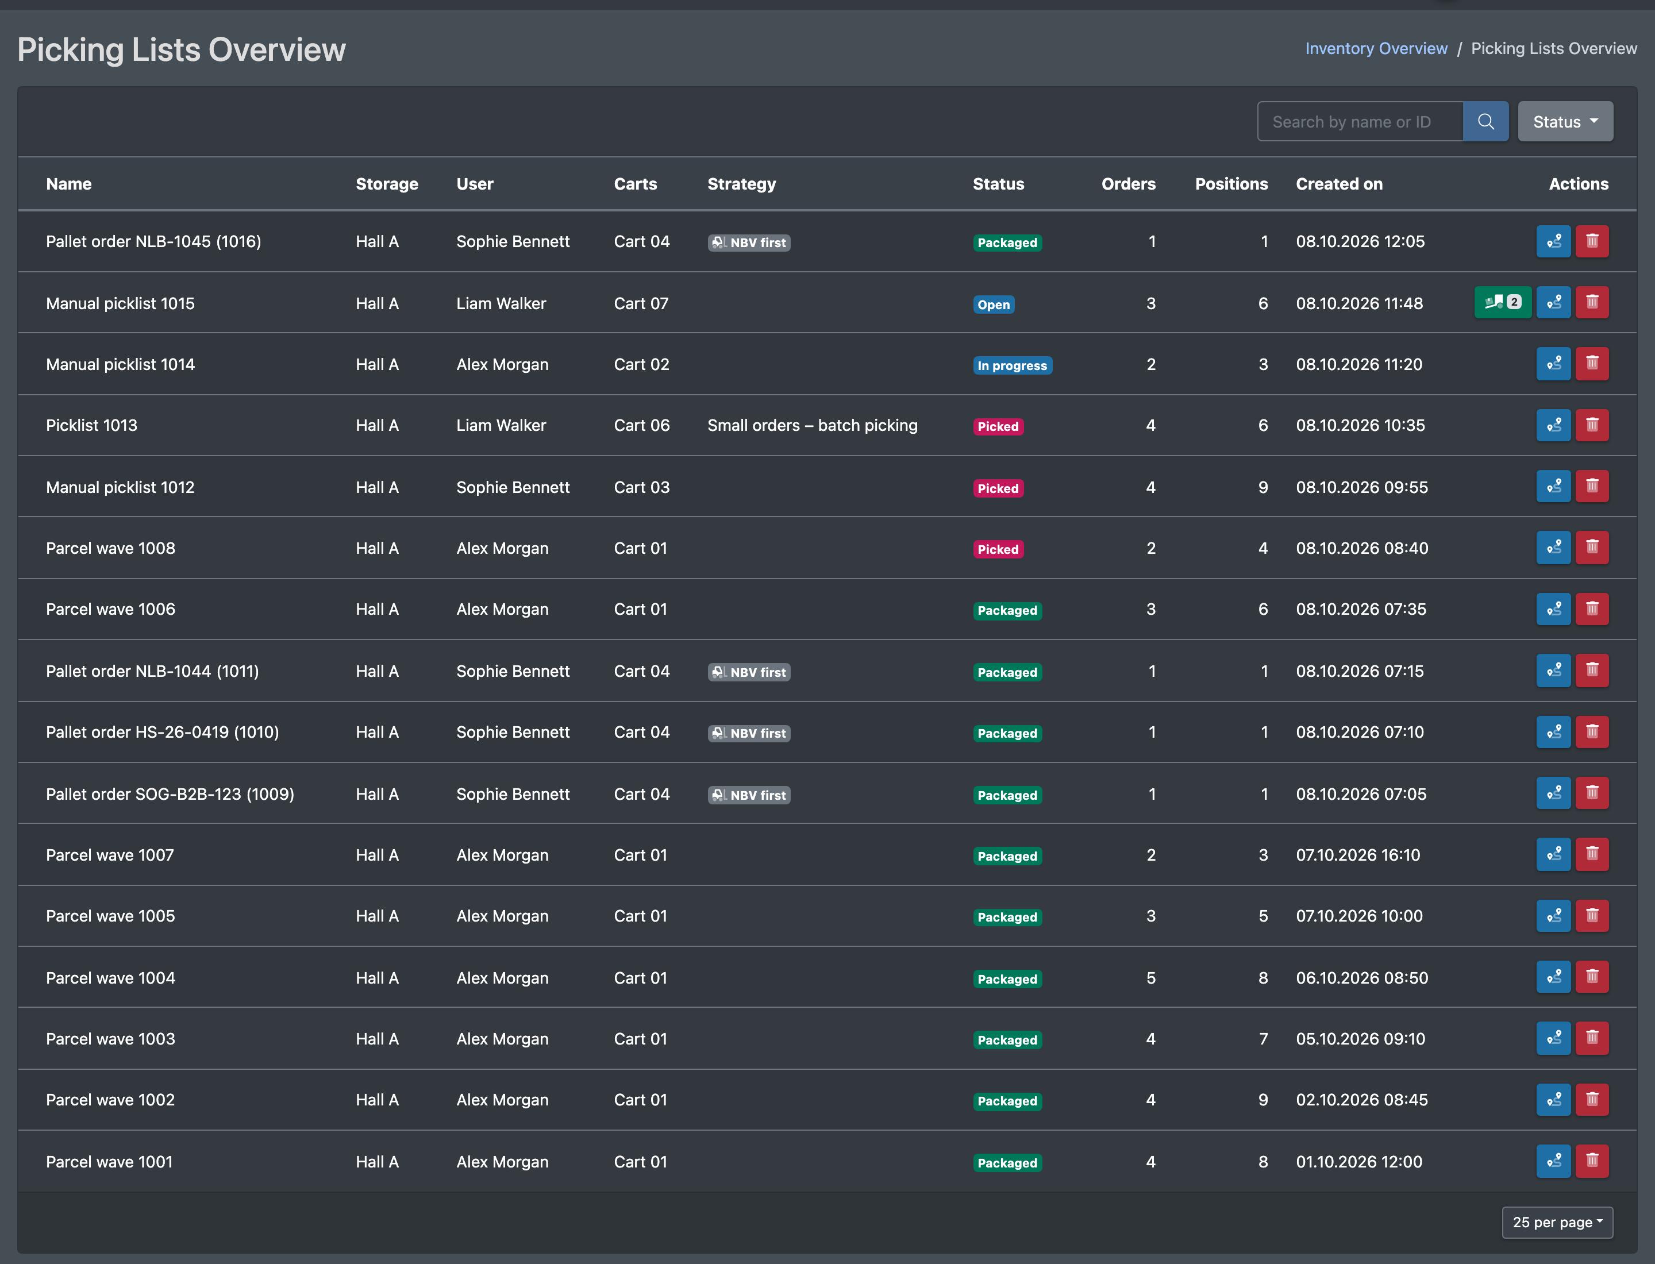Click blue action icon for Parcel wave 1008

1553,548
